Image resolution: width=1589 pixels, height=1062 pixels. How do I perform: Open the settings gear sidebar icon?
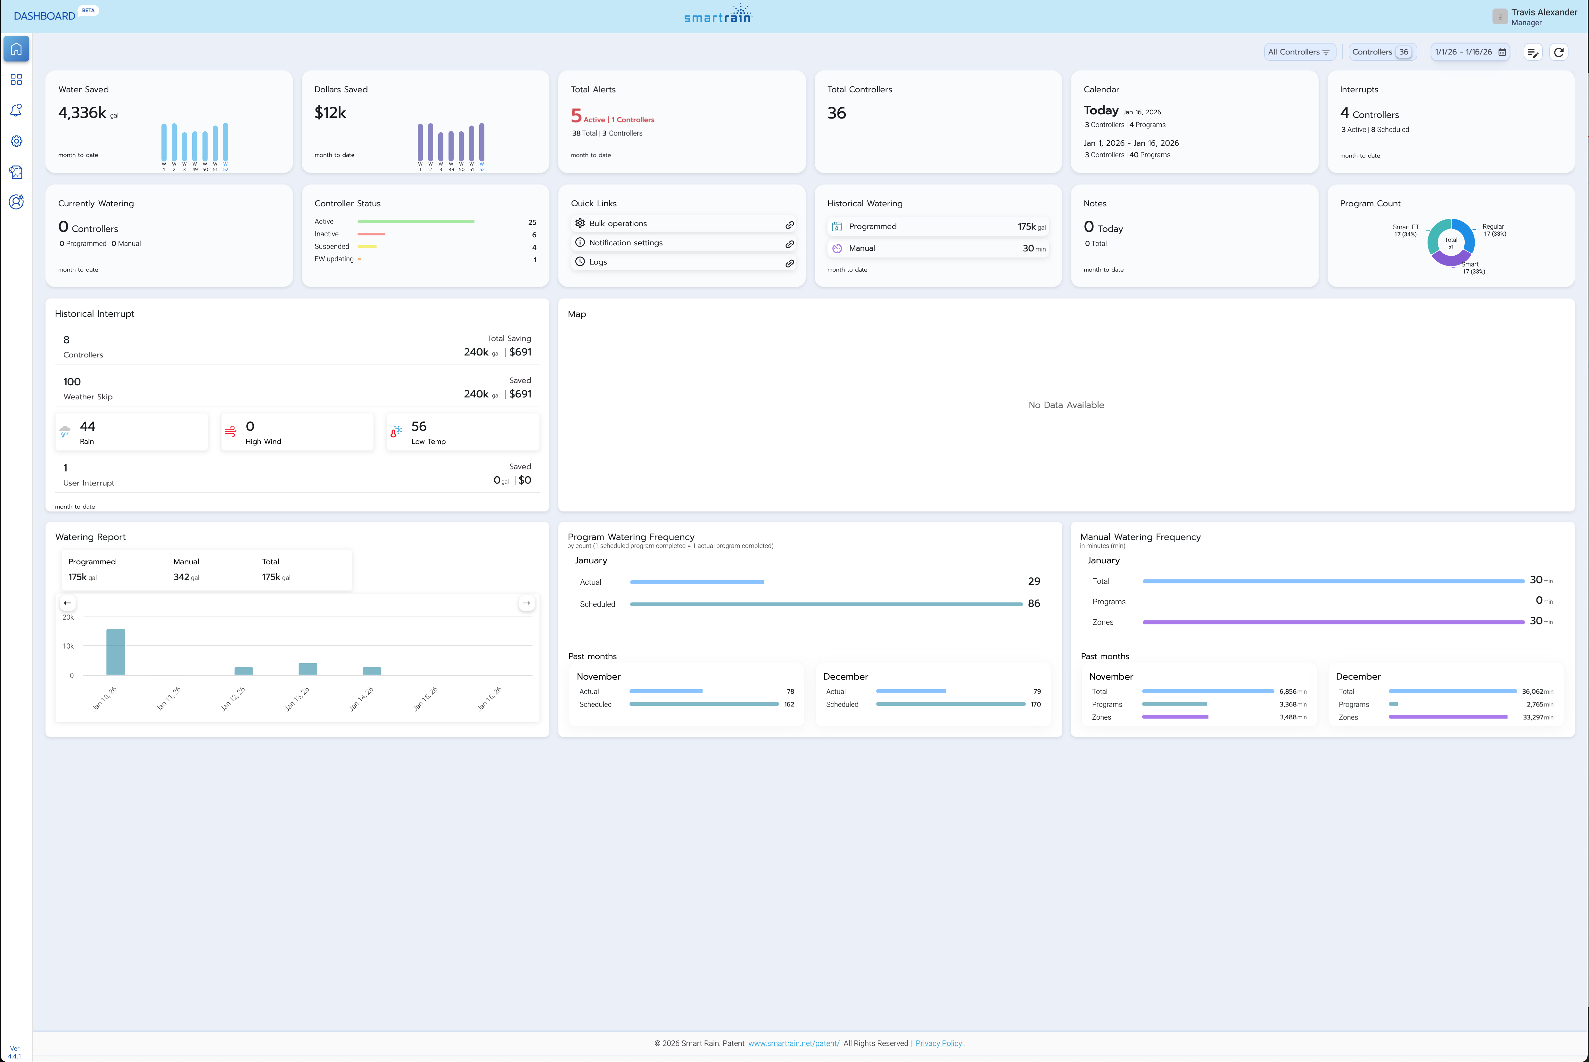pos(16,141)
